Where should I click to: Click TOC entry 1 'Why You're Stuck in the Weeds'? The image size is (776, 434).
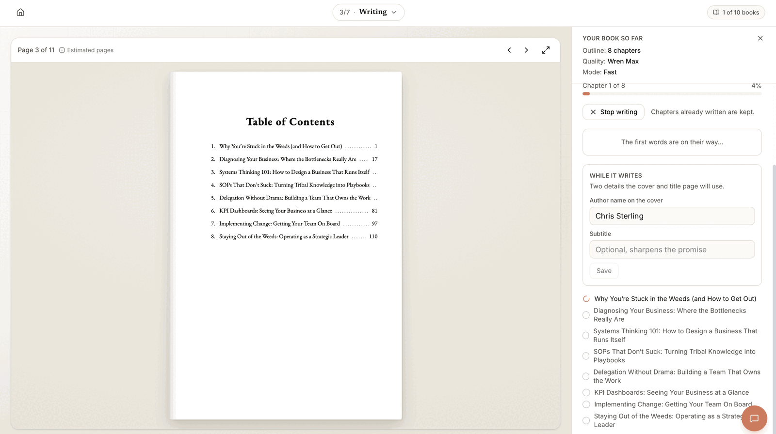(x=294, y=146)
